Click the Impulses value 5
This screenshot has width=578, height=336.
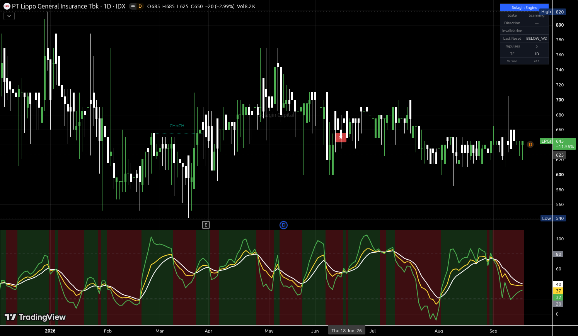click(x=536, y=46)
